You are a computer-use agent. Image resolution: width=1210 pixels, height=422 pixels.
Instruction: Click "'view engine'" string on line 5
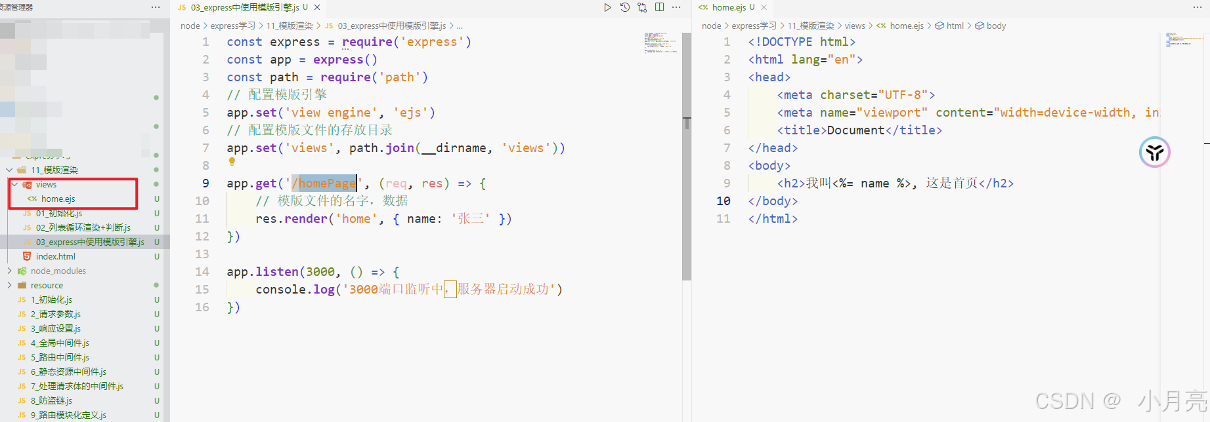click(x=331, y=113)
